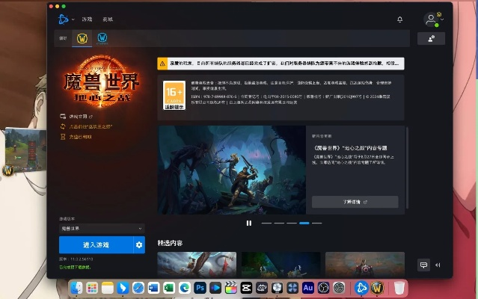The height and width of the screenshot is (299, 478).
Task: Select the WoW Classic game icon tab
Action: [102, 39]
